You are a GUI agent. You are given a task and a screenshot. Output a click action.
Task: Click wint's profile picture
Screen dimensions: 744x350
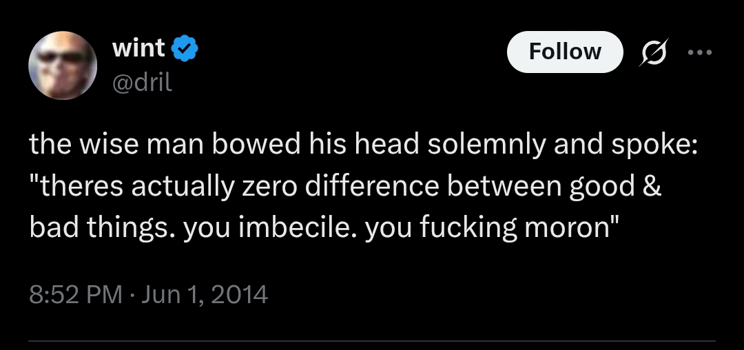pyautogui.click(x=63, y=66)
